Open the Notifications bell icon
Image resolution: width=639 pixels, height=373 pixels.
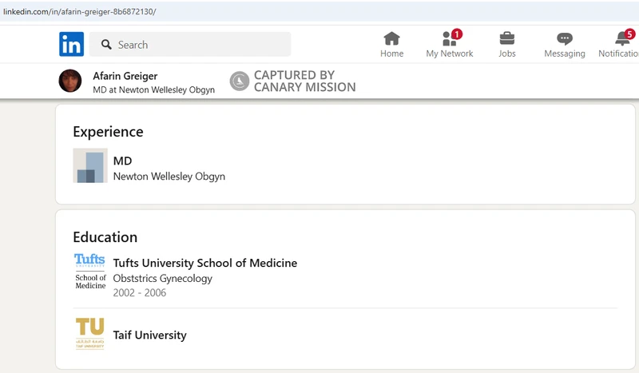click(x=622, y=38)
